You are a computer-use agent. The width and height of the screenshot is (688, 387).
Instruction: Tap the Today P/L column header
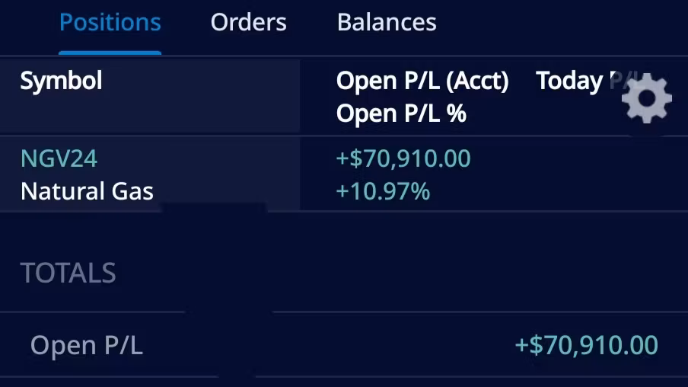pyautogui.click(x=578, y=81)
